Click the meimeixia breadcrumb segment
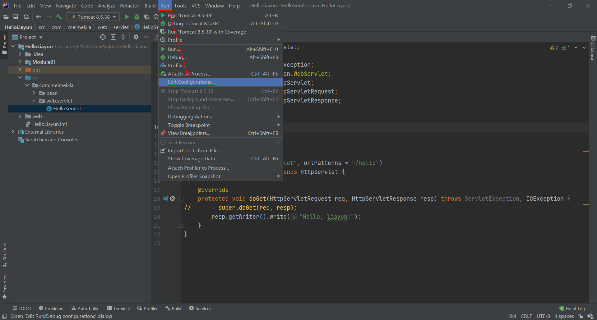597x320 pixels. pyautogui.click(x=79, y=27)
